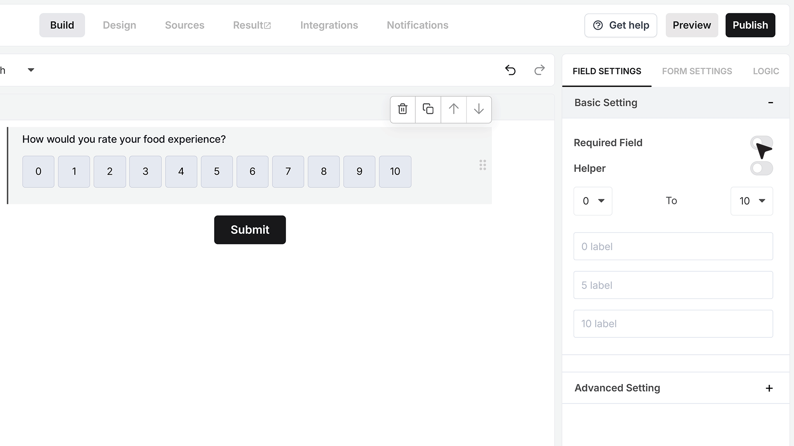794x446 pixels.
Task: Click the redo arrow icon
Action: tap(539, 70)
